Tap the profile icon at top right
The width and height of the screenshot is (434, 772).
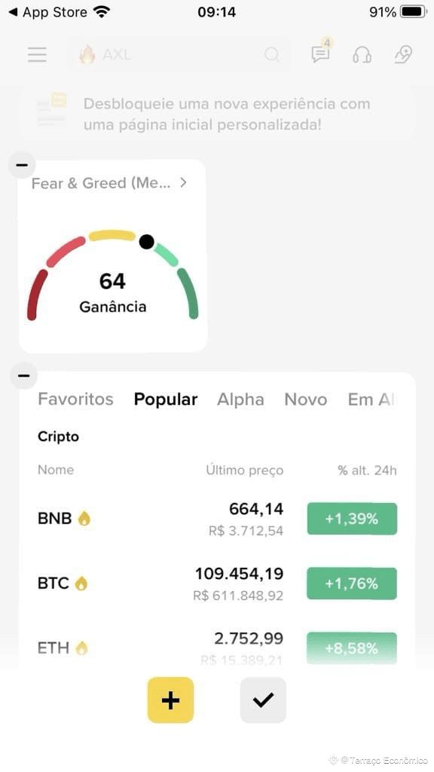coord(403,54)
